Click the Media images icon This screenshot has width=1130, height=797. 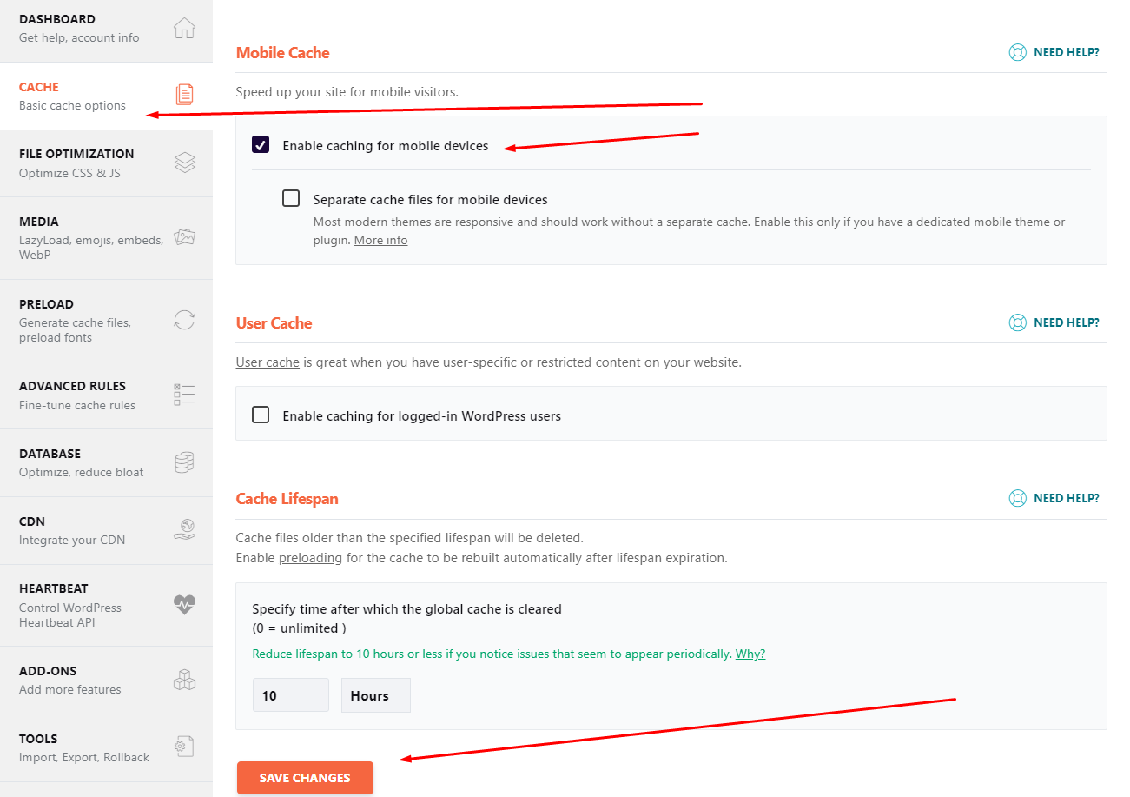[184, 237]
